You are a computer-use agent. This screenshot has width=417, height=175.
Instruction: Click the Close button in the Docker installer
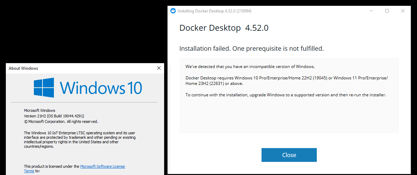(x=289, y=155)
